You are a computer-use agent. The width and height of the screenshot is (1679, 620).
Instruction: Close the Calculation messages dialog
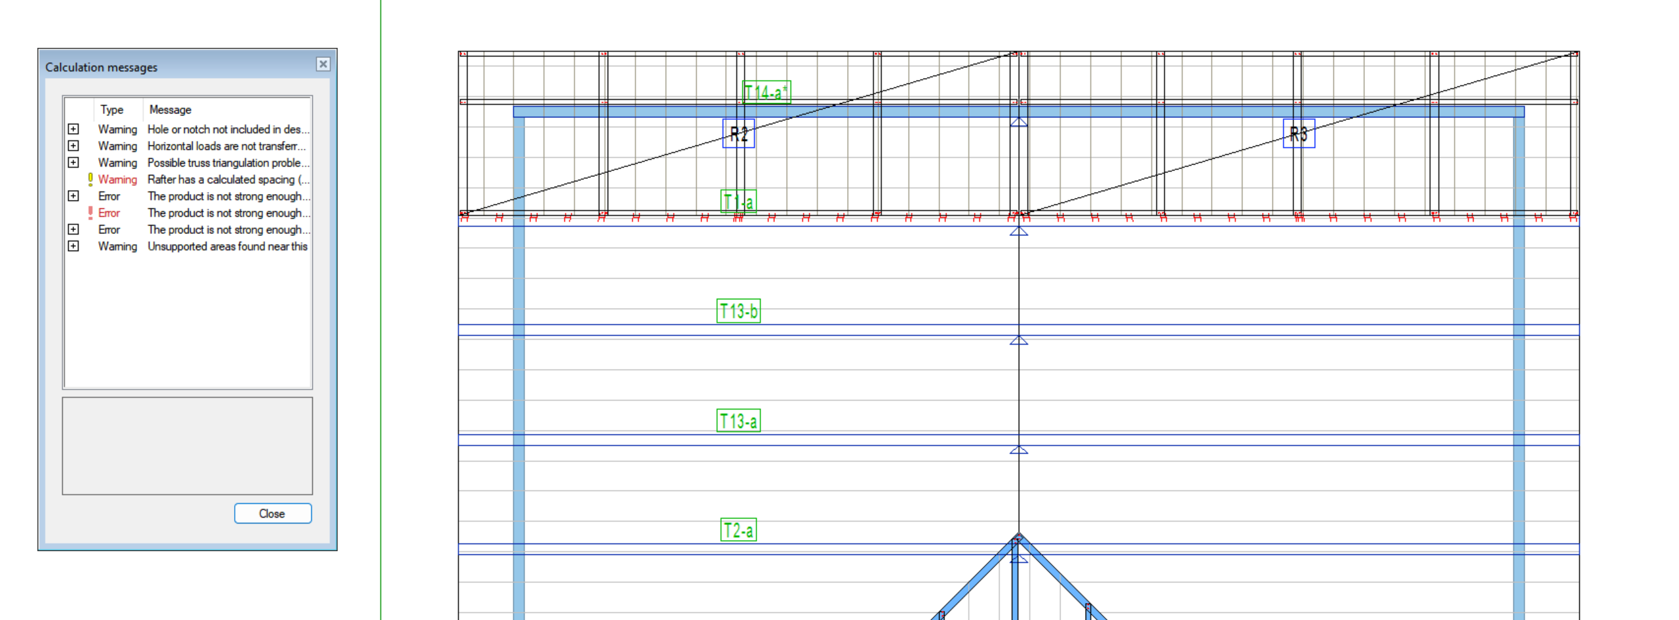(x=273, y=513)
